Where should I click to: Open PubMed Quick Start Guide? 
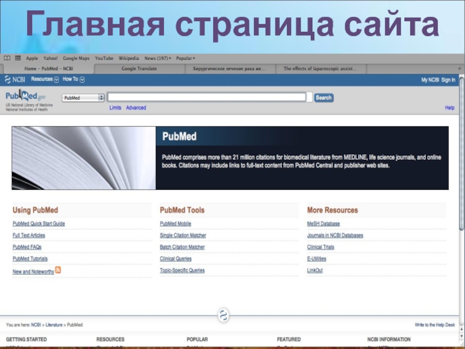(38, 224)
